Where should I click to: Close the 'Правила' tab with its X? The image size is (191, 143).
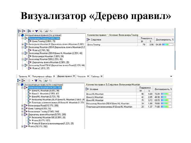tap(29, 76)
